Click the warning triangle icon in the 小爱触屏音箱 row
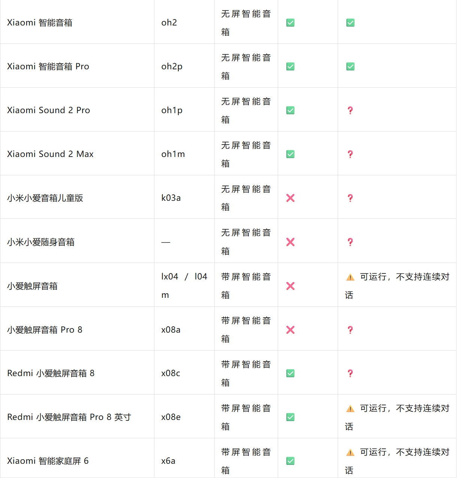The width and height of the screenshot is (458, 478). tap(350, 277)
